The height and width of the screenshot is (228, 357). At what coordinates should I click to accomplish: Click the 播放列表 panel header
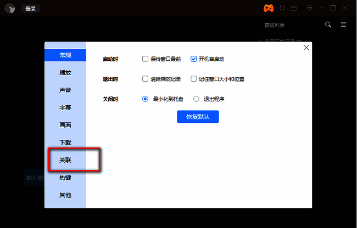pos(275,25)
